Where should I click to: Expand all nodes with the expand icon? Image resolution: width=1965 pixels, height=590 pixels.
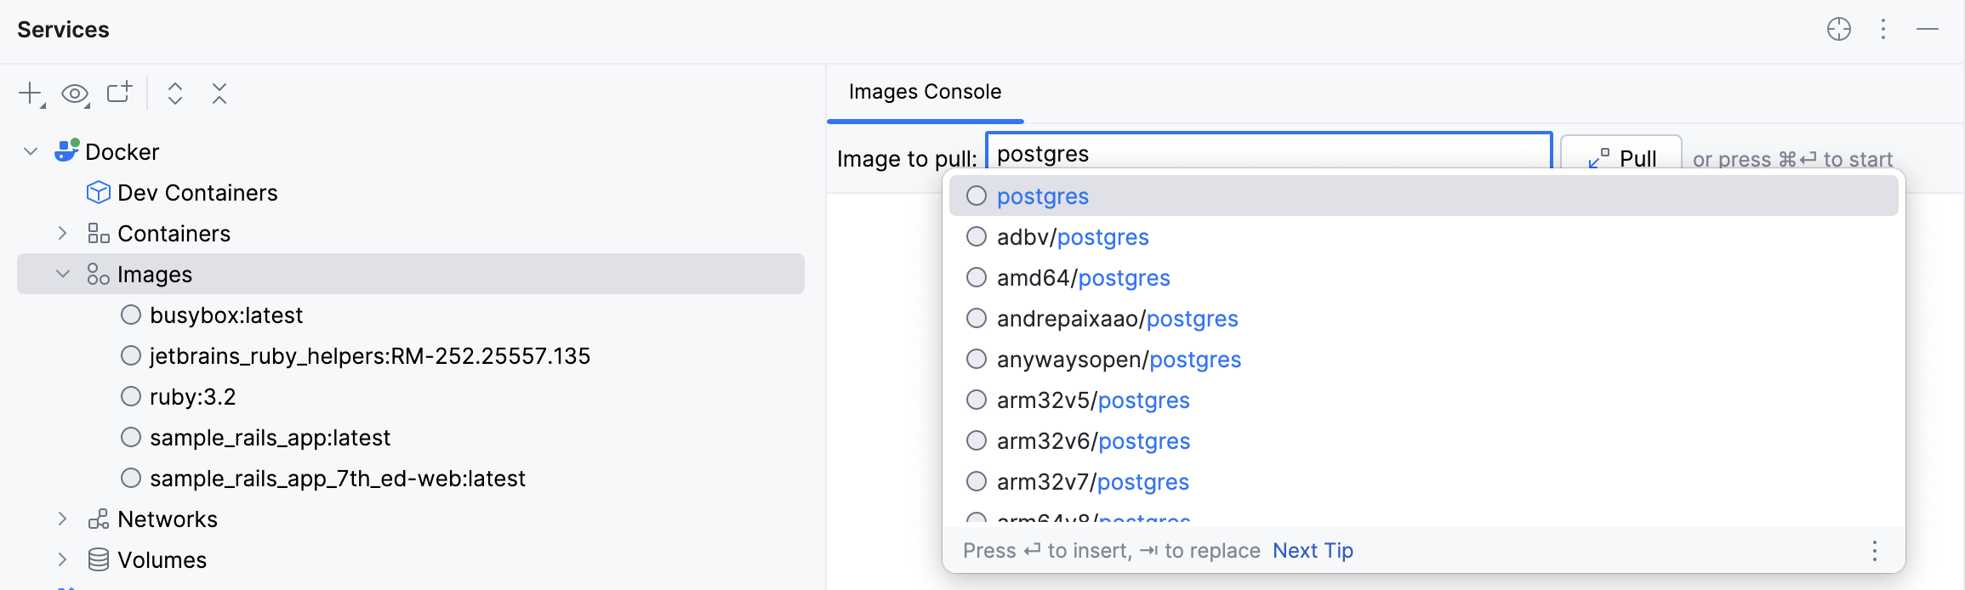(174, 94)
